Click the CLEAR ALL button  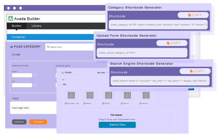coord(19,122)
